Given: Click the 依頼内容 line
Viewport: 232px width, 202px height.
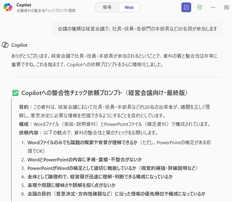Looking at the screenshot, I should tap(89, 133).
